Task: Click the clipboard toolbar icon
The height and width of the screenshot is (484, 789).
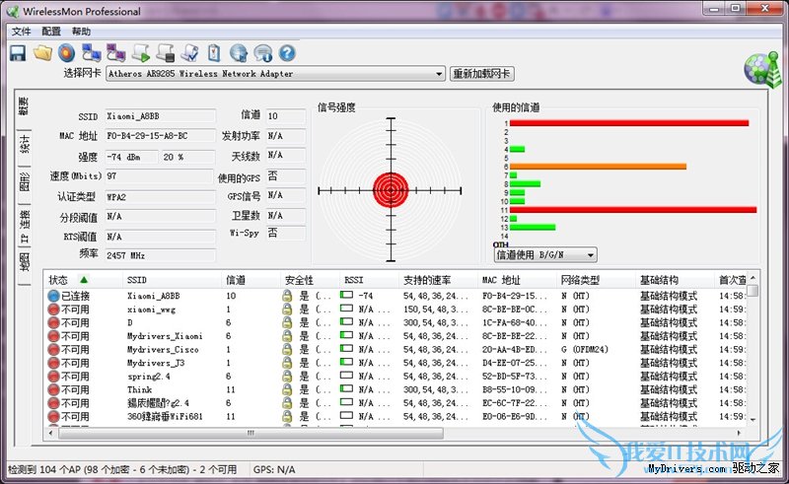Action: [214, 53]
